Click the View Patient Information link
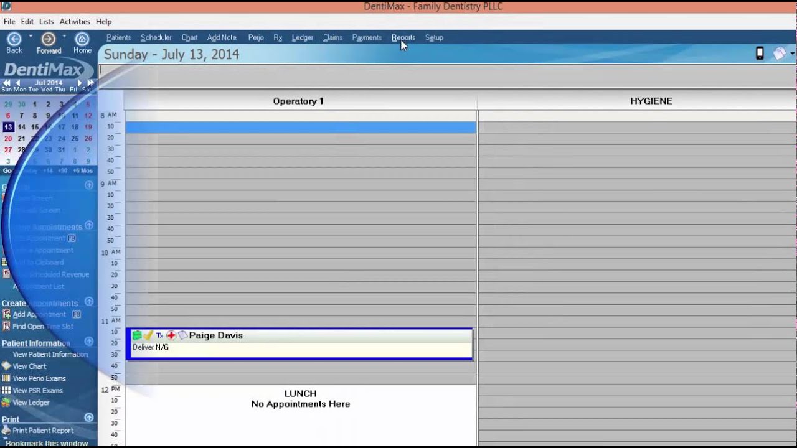Screen dimensions: 797x448 (50, 355)
